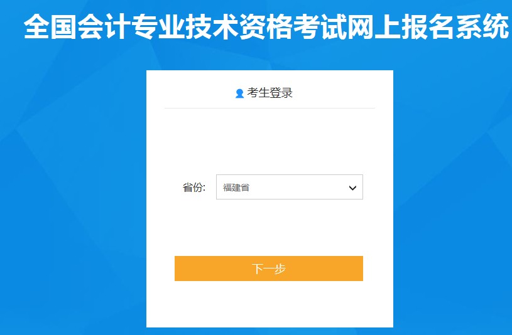
Task: Proceed to next step via 下一步
Action: pyautogui.click(x=269, y=269)
